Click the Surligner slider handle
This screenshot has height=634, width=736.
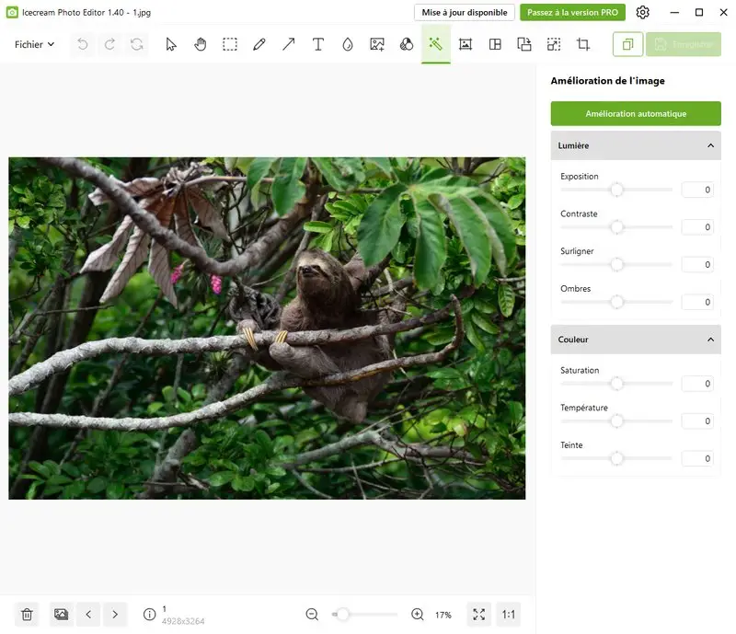coord(616,265)
